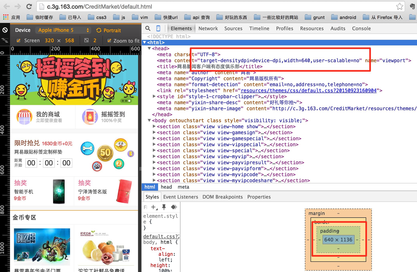
Task: Switch to the Timeline tab
Action: (x=259, y=28)
